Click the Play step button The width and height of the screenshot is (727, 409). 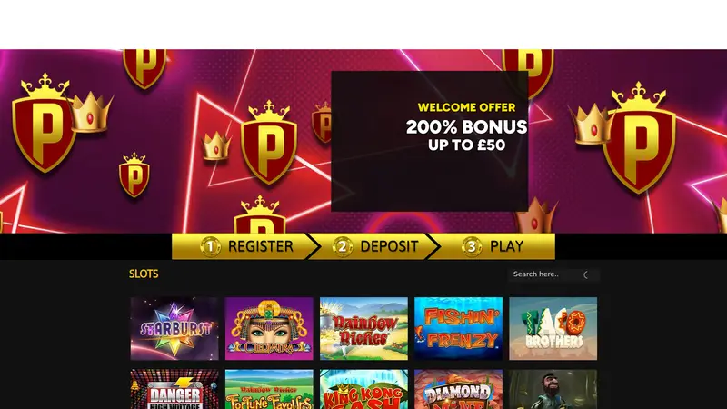493,246
